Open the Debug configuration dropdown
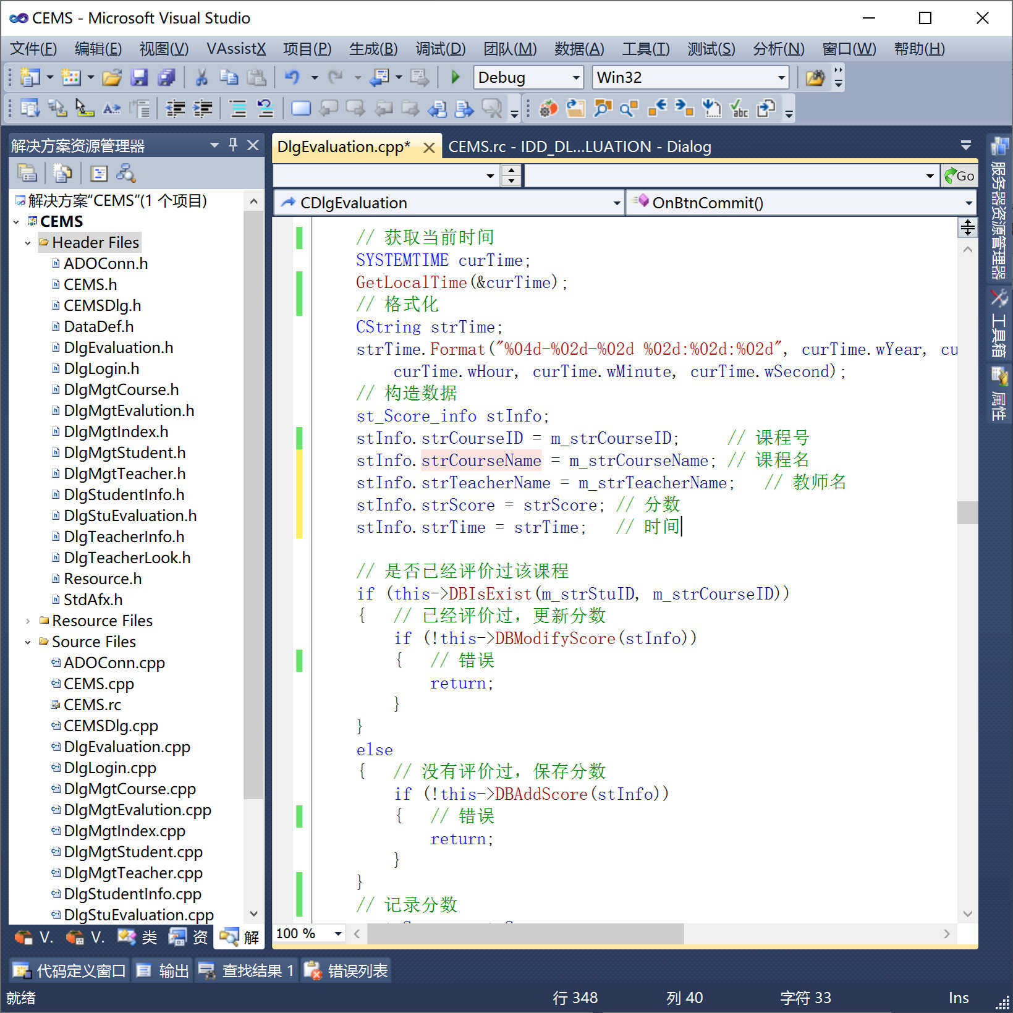 pos(575,78)
